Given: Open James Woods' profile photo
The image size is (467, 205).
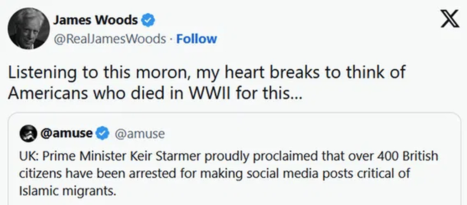Looking at the screenshot, I should coord(28,28).
